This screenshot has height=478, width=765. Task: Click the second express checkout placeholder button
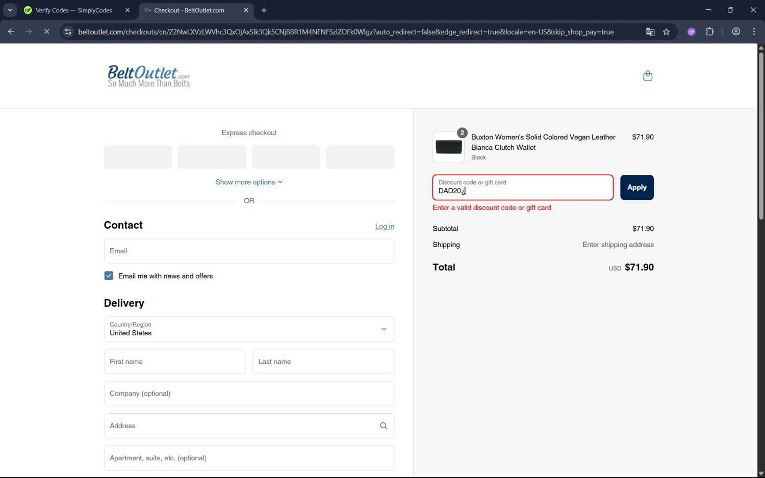[212, 157]
